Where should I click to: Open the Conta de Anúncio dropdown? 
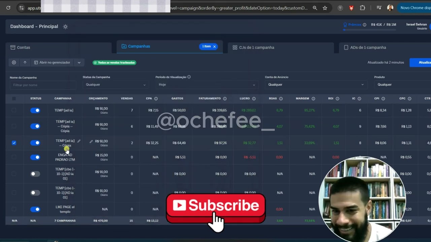click(x=316, y=85)
